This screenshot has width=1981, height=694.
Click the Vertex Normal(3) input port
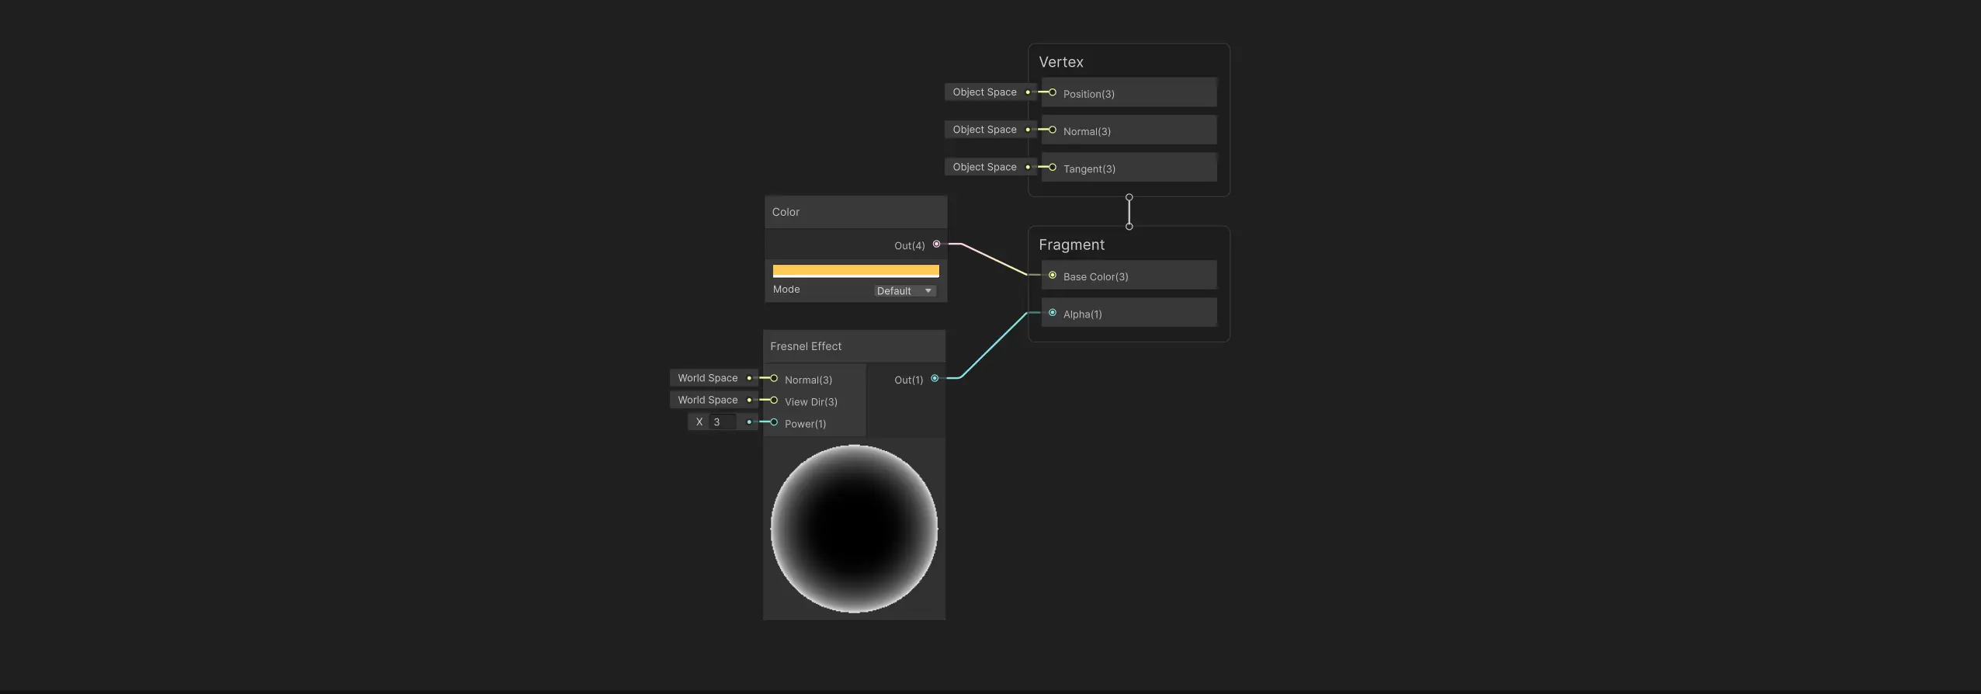[1053, 130]
